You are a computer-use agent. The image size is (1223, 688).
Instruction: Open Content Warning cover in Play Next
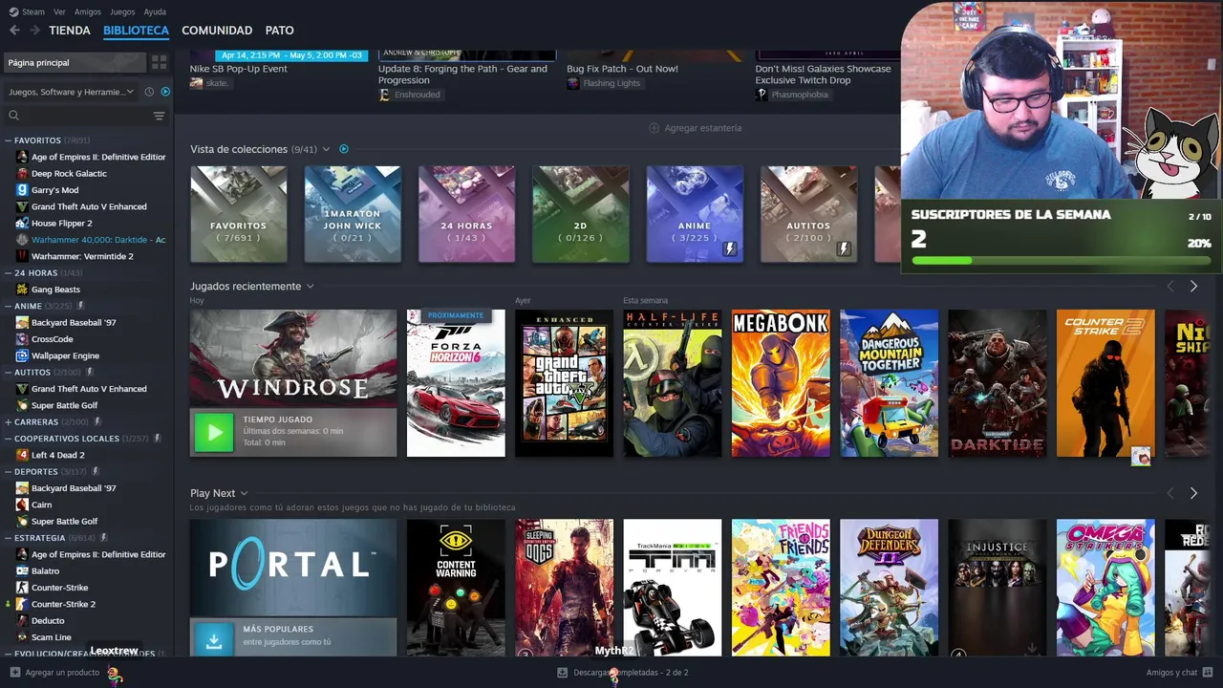point(456,588)
